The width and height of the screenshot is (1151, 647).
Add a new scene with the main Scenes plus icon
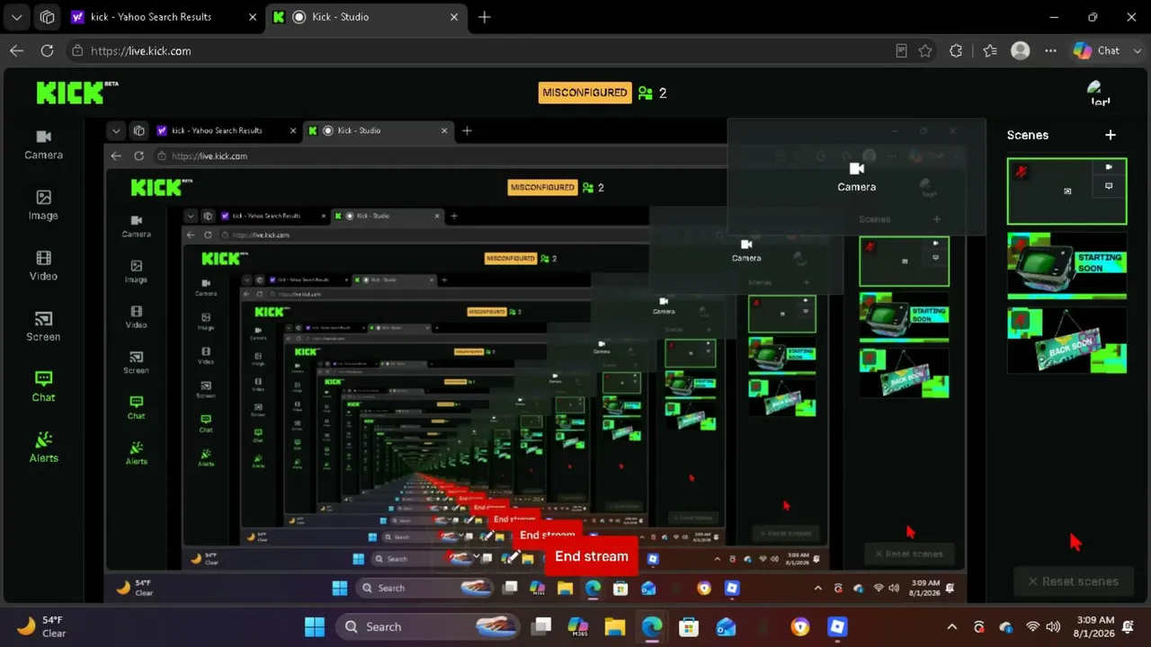(x=1111, y=135)
